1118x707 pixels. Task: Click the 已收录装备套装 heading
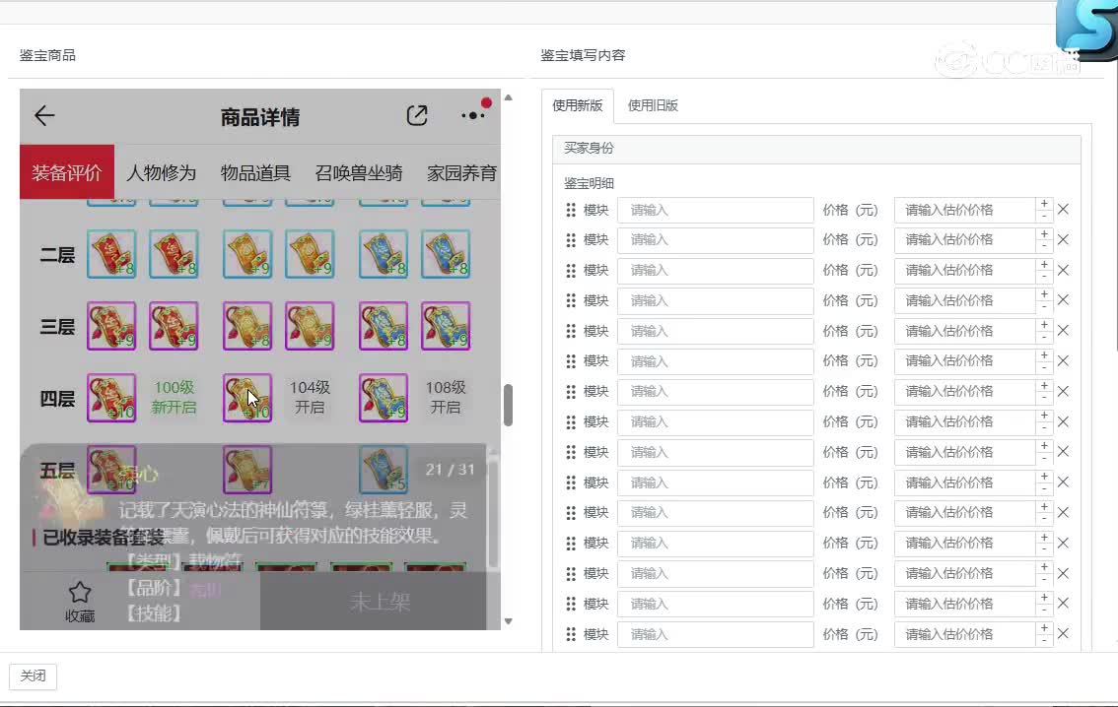pyautogui.click(x=104, y=537)
